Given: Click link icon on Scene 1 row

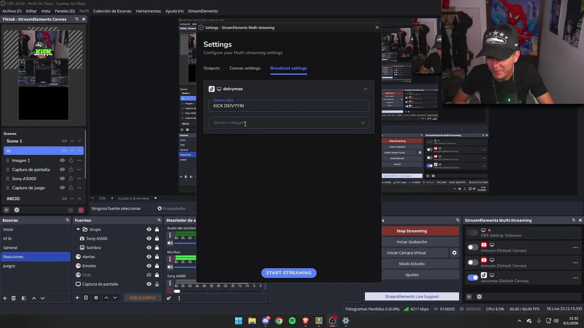Looking at the screenshot, I should [64, 141].
